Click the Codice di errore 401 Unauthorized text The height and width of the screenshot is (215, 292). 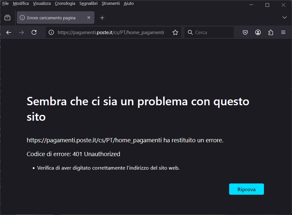click(x=73, y=154)
